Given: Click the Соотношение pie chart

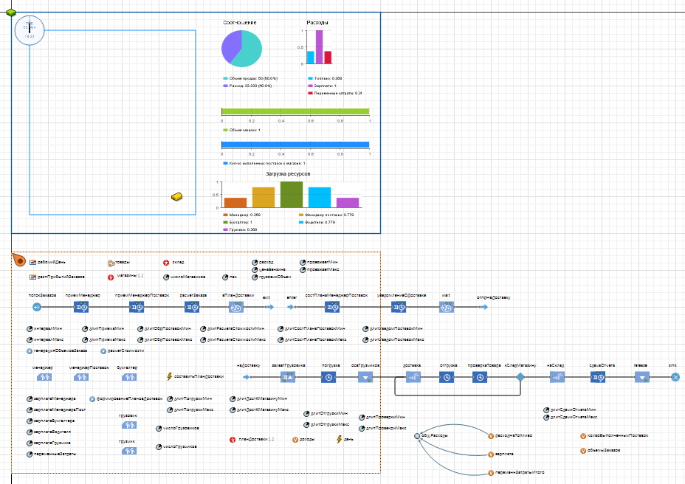Looking at the screenshot, I should point(241,48).
